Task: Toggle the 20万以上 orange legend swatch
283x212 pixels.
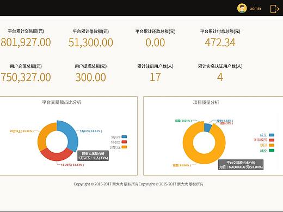Action: click(124, 147)
